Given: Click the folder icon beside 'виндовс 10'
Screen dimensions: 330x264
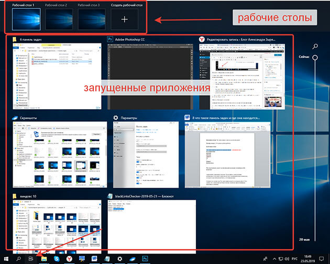Looking at the screenshot, I should point(15,196).
